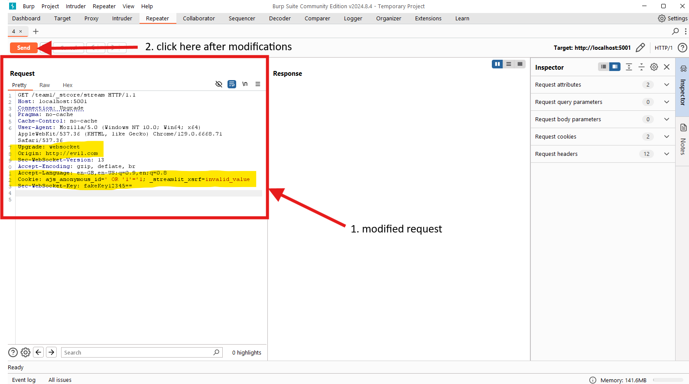This screenshot has height=384, width=689.
Task: Click the memory usage bar
Action: [x=669, y=380]
